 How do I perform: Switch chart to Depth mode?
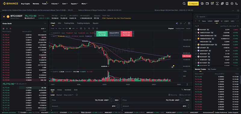tap(188, 29)
